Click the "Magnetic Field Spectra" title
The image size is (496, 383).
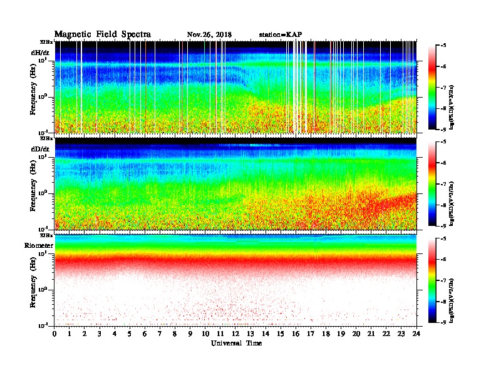[103, 34]
